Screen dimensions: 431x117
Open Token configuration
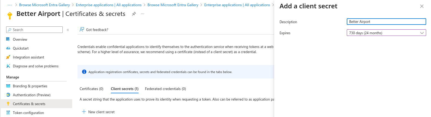(28, 113)
